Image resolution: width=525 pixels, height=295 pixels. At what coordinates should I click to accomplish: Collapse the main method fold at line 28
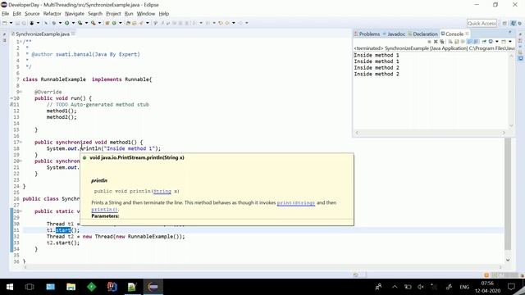(x=21, y=211)
